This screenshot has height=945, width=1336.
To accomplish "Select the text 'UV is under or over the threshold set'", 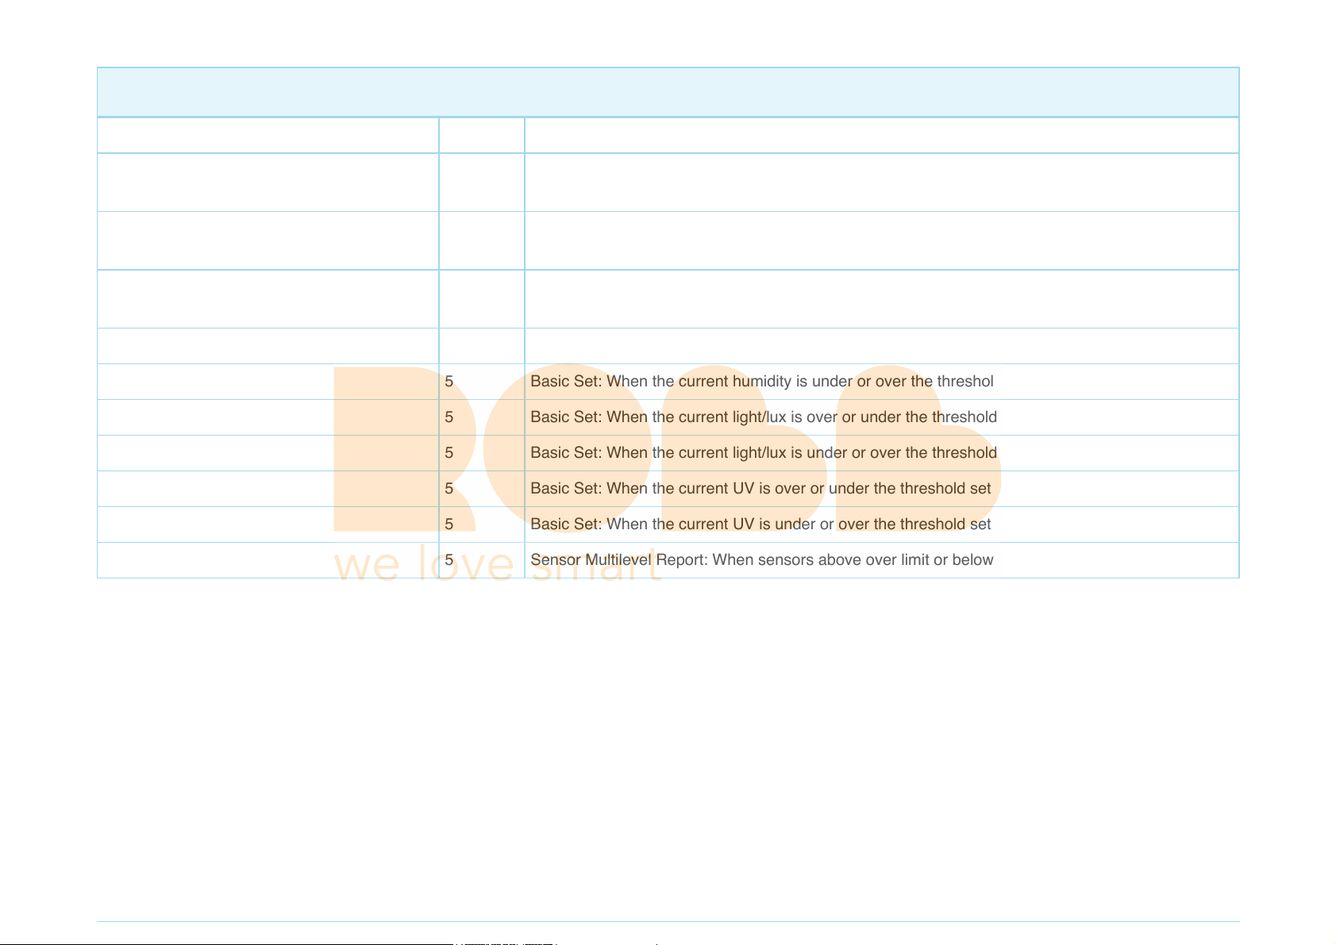I will click(861, 524).
